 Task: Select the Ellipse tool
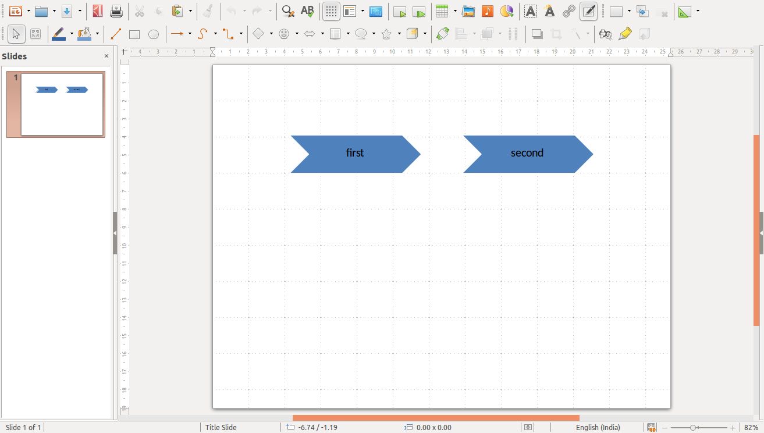pyautogui.click(x=154, y=34)
